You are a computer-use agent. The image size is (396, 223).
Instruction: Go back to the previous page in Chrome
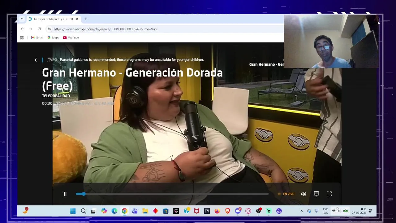[22, 29]
